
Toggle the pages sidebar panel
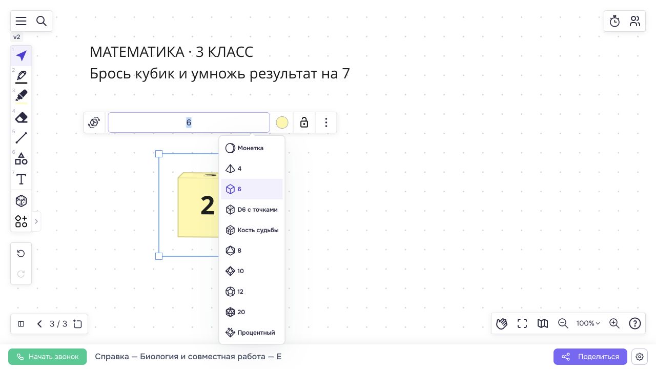[x=21, y=324]
